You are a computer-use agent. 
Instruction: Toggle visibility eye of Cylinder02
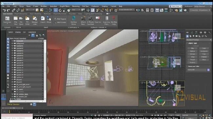pyautogui.click(x=12, y=48)
